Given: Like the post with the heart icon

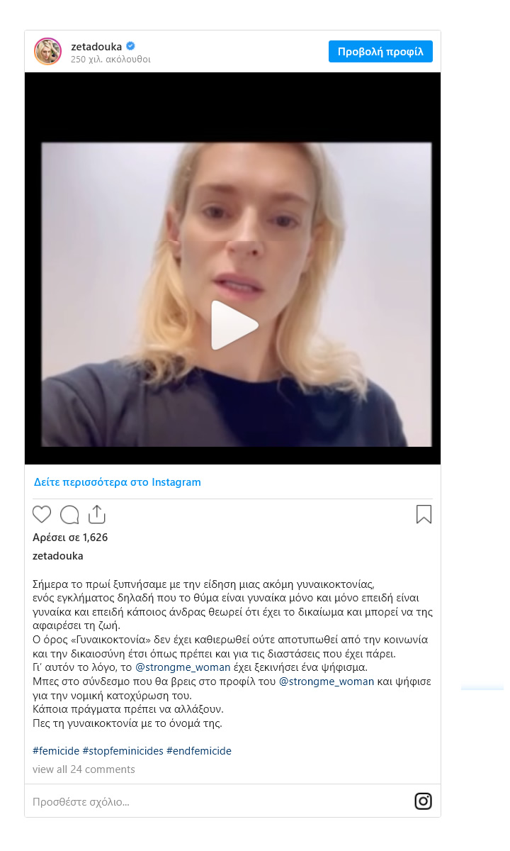Looking at the screenshot, I should coord(42,515).
